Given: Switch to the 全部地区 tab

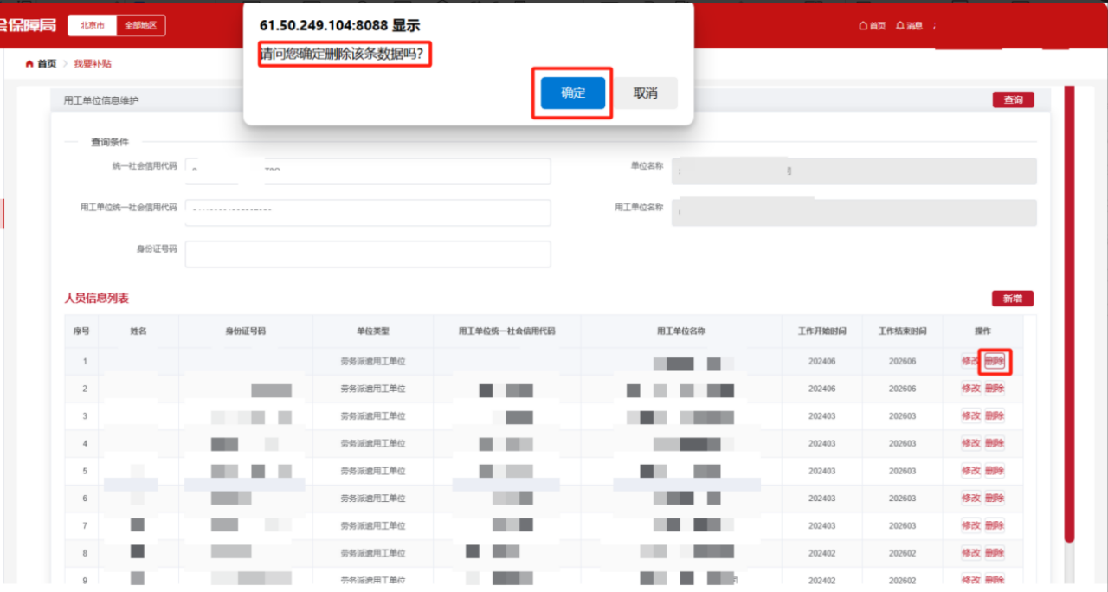Looking at the screenshot, I should [140, 25].
